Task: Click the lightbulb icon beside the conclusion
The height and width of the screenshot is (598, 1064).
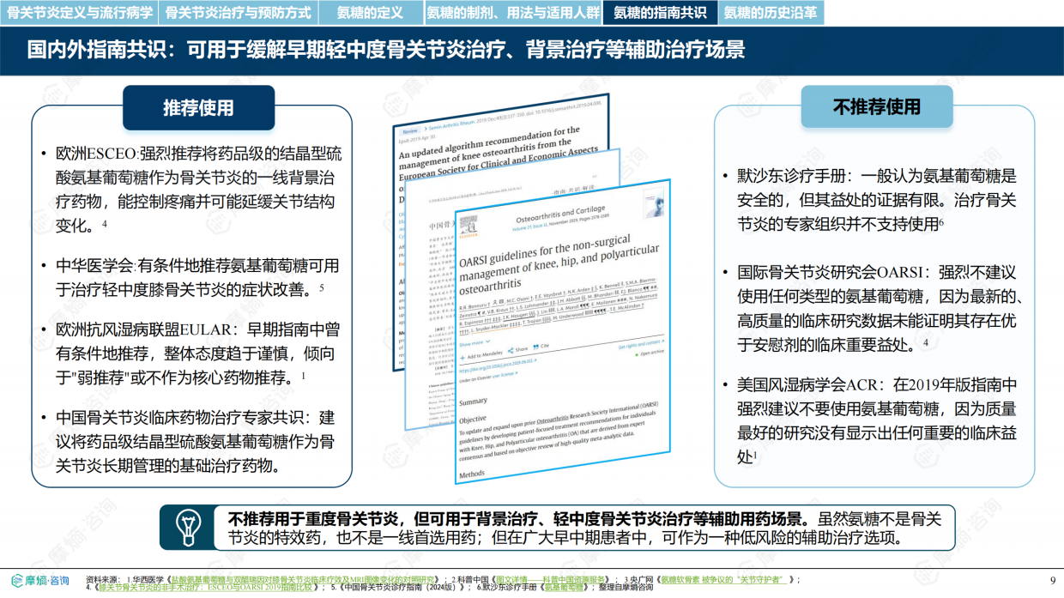Action: point(188,526)
